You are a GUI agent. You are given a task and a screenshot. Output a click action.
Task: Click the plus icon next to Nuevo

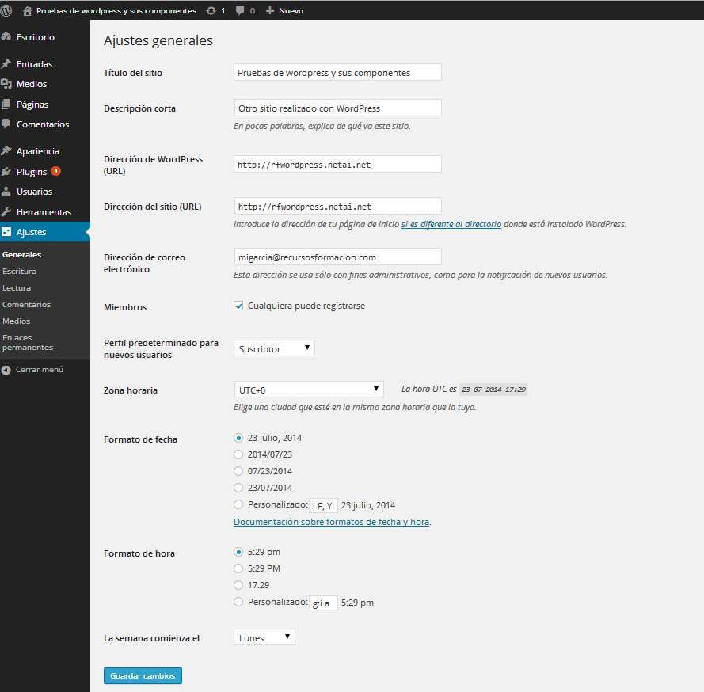270,11
